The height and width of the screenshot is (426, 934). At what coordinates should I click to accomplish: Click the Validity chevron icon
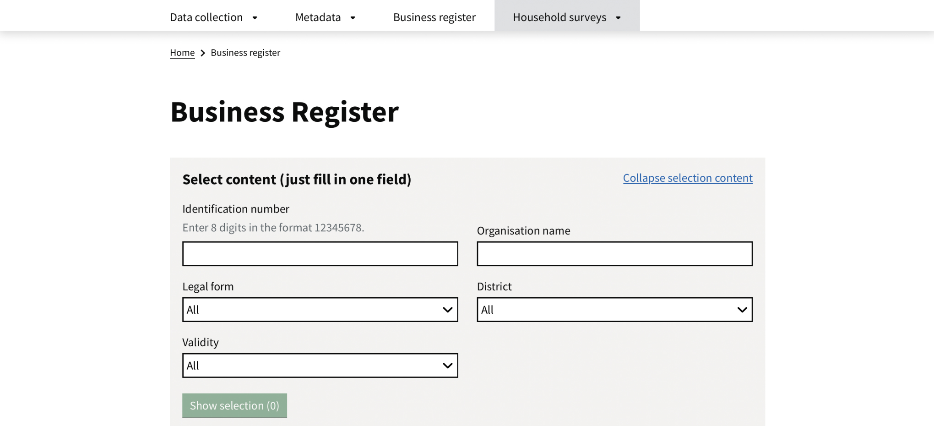click(x=447, y=366)
